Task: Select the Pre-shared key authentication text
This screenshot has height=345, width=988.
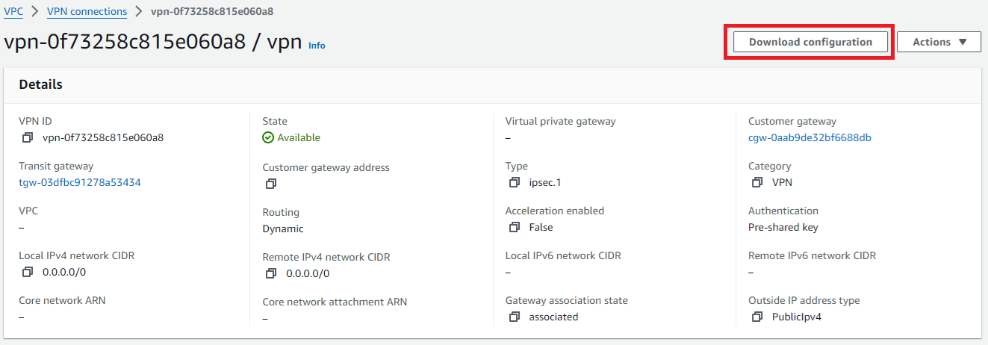Action: coord(783,227)
